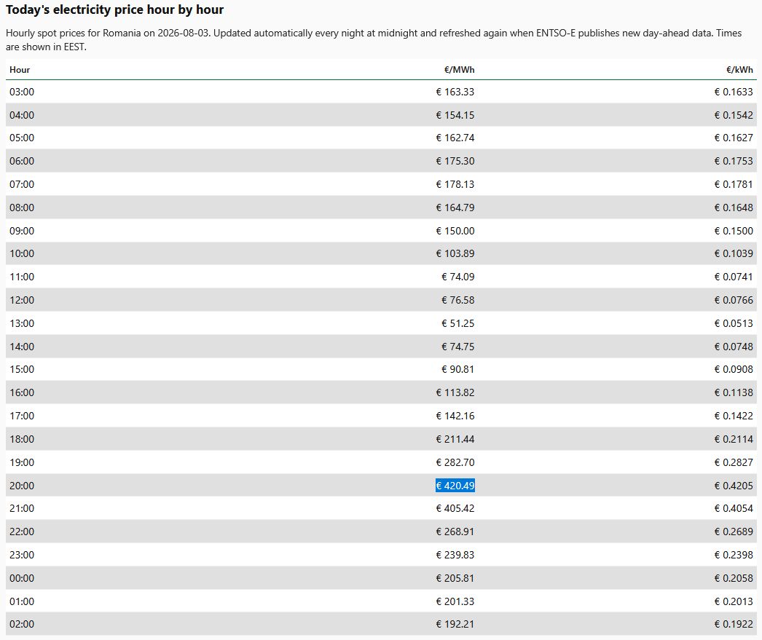Click the highlighted € 420.49 price cell
Viewport: 762px width, 640px height.
pyautogui.click(x=455, y=486)
